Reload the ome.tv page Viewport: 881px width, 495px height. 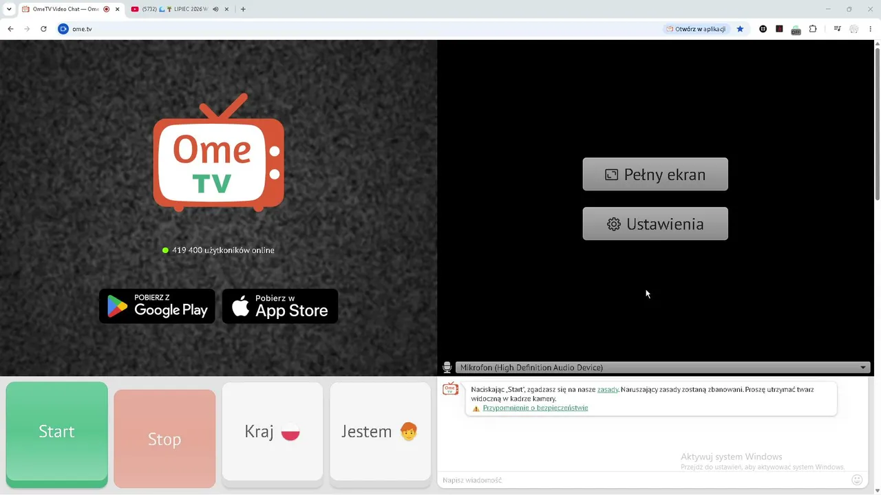pos(43,29)
